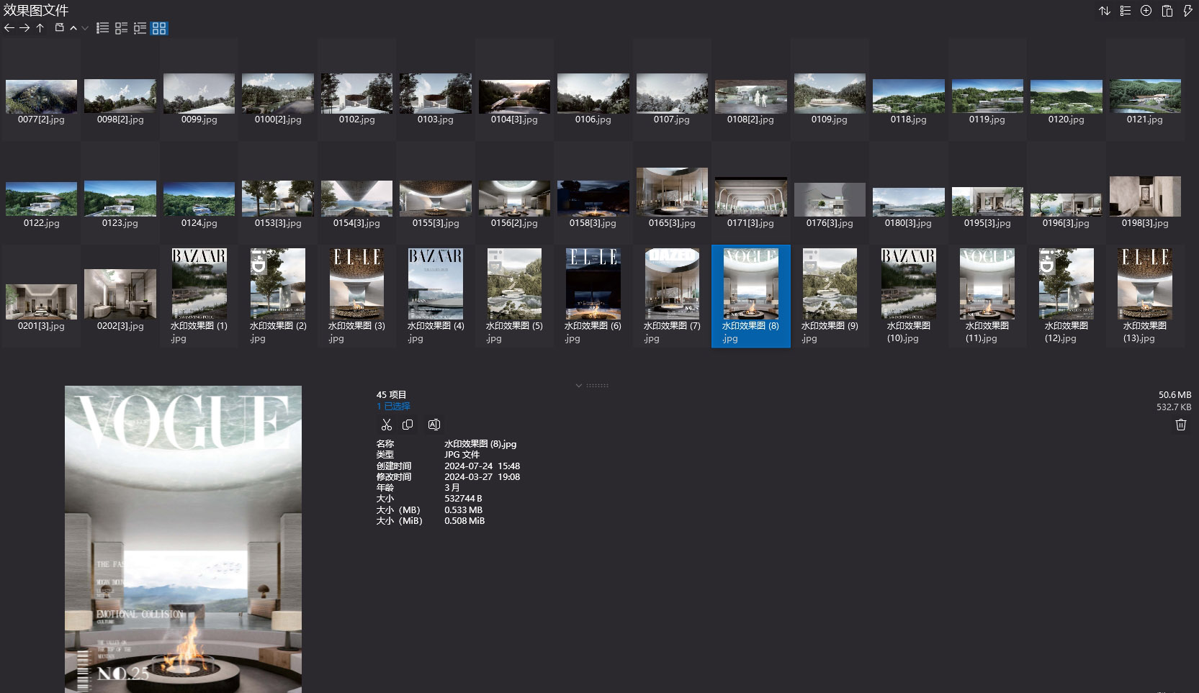Switch to the thumbnails grid view

(x=159, y=28)
